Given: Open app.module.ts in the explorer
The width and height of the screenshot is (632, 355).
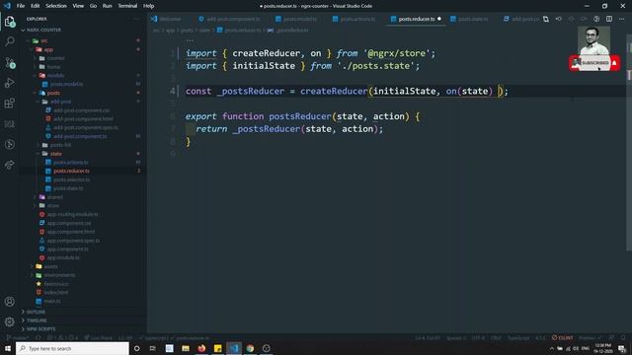Looking at the screenshot, I should [x=63, y=257].
